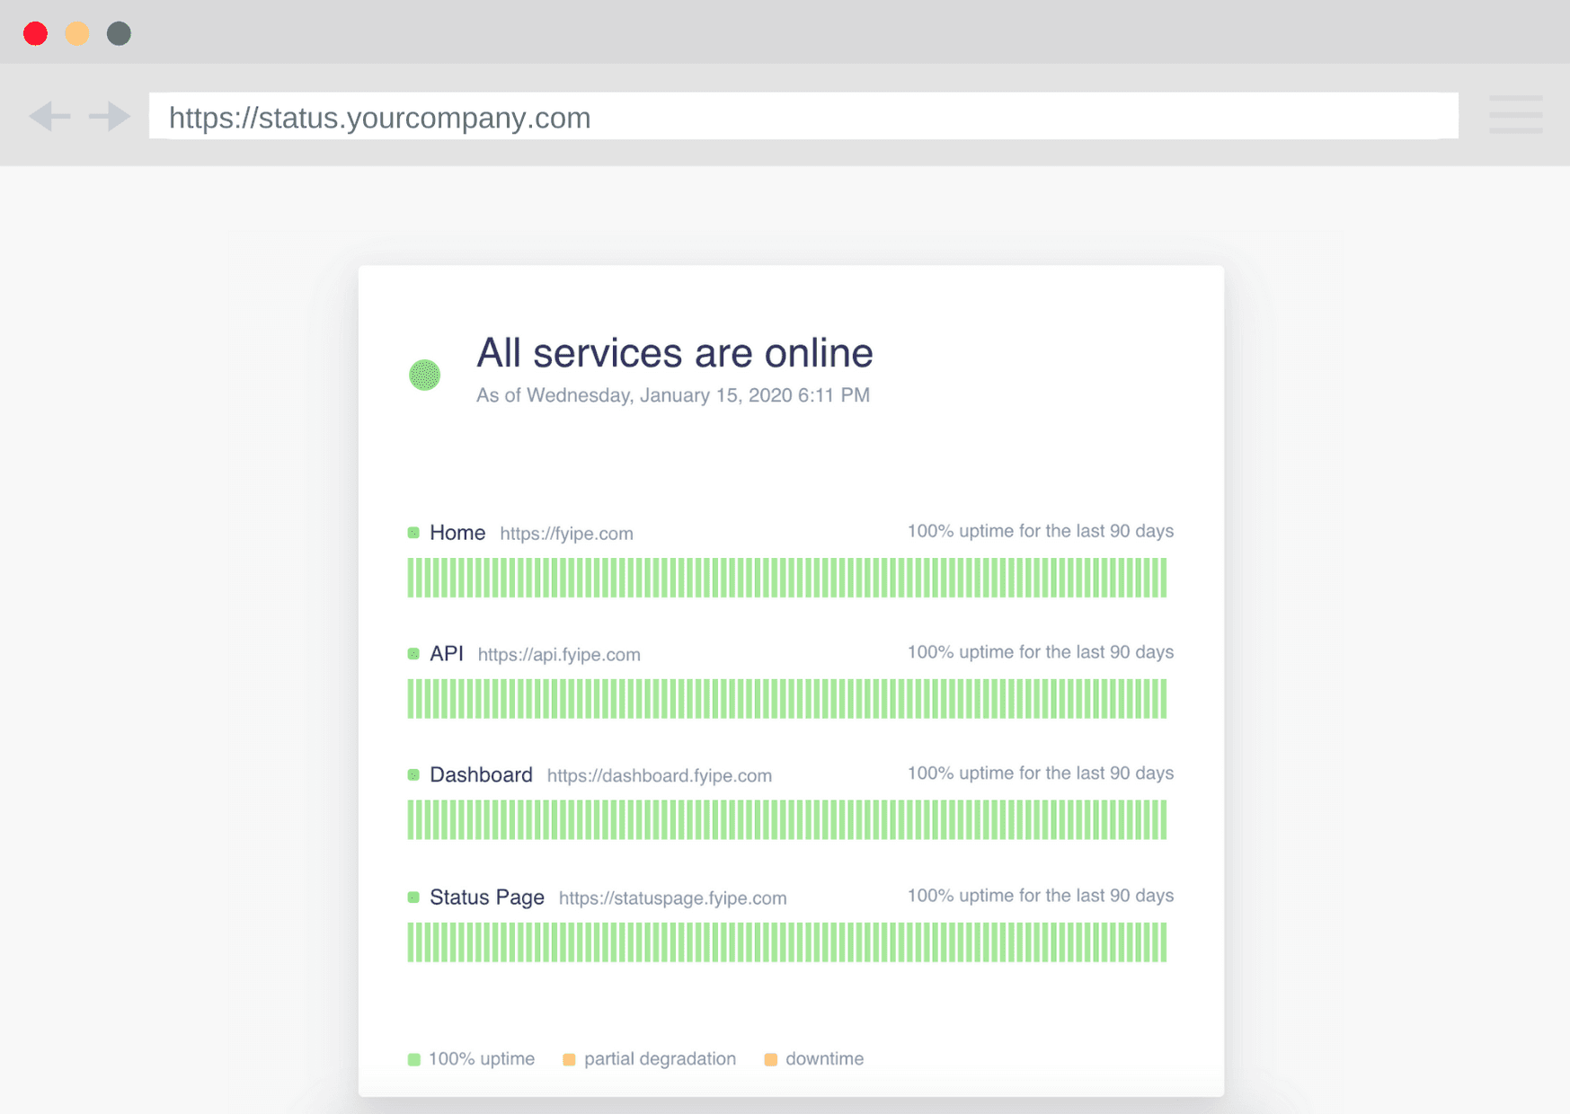Open the https://statuspage.fyipe.com link
This screenshot has width=1570, height=1114.
672,897
